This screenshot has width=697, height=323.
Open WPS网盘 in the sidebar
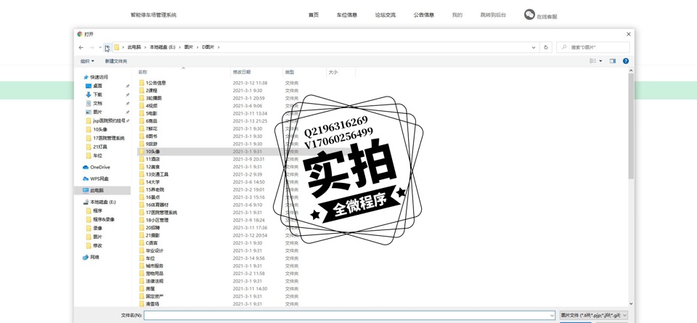coord(99,179)
